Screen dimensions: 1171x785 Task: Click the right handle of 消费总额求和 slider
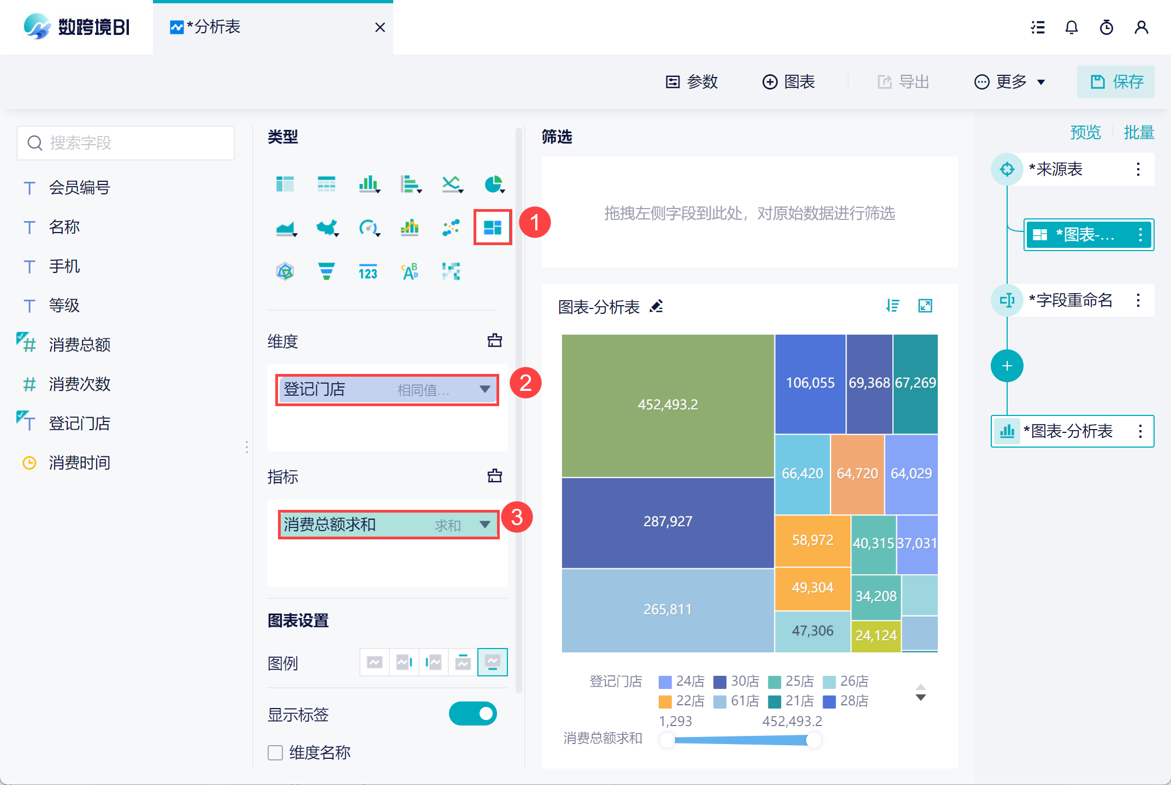pyautogui.click(x=813, y=740)
